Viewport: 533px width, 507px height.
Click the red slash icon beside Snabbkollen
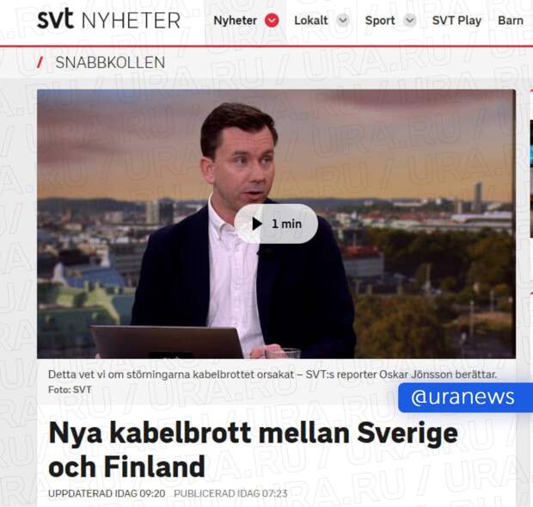tap(40, 63)
